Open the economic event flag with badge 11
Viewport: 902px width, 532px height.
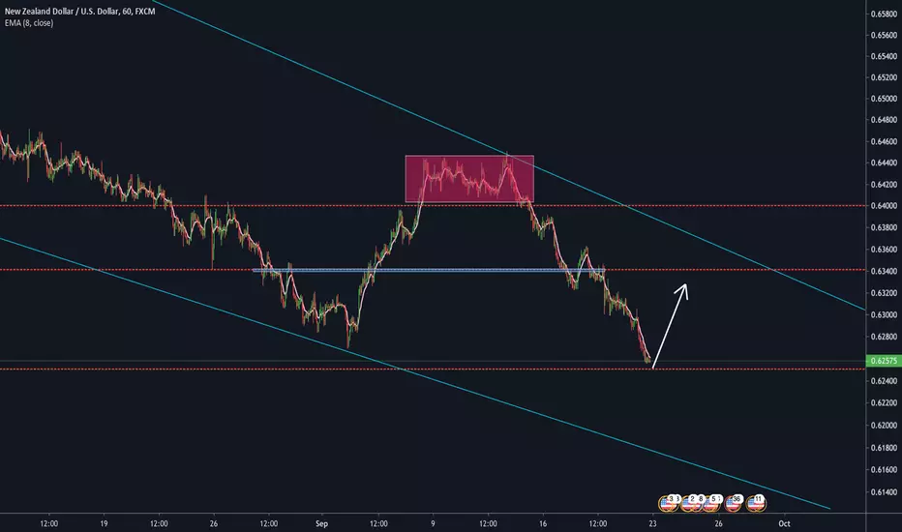pyautogui.click(x=757, y=503)
